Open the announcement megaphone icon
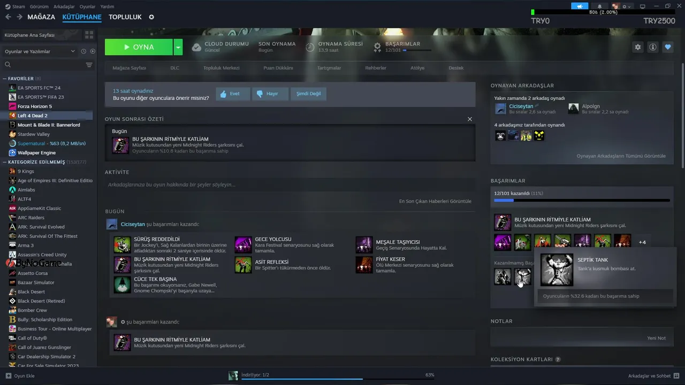 click(580, 6)
